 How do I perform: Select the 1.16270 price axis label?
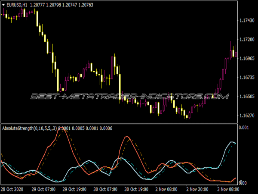247,116
